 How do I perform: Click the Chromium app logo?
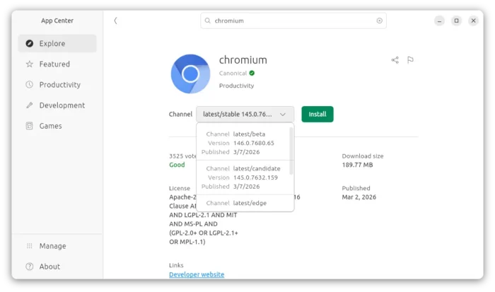(x=190, y=74)
